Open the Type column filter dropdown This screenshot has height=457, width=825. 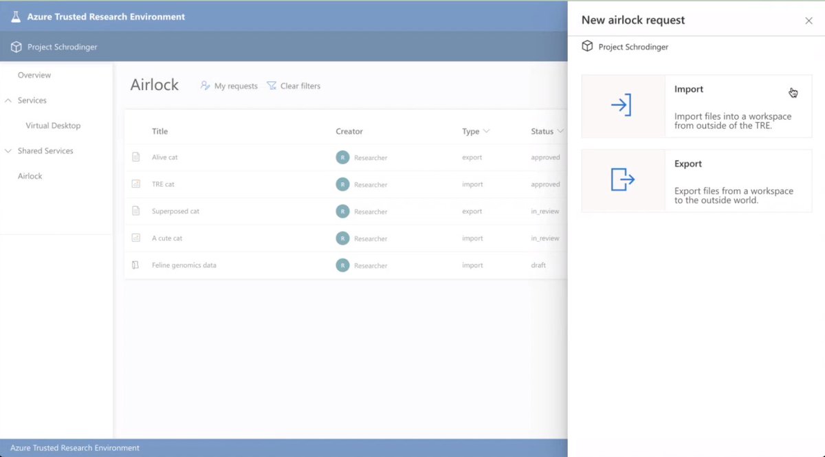(x=486, y=131)
